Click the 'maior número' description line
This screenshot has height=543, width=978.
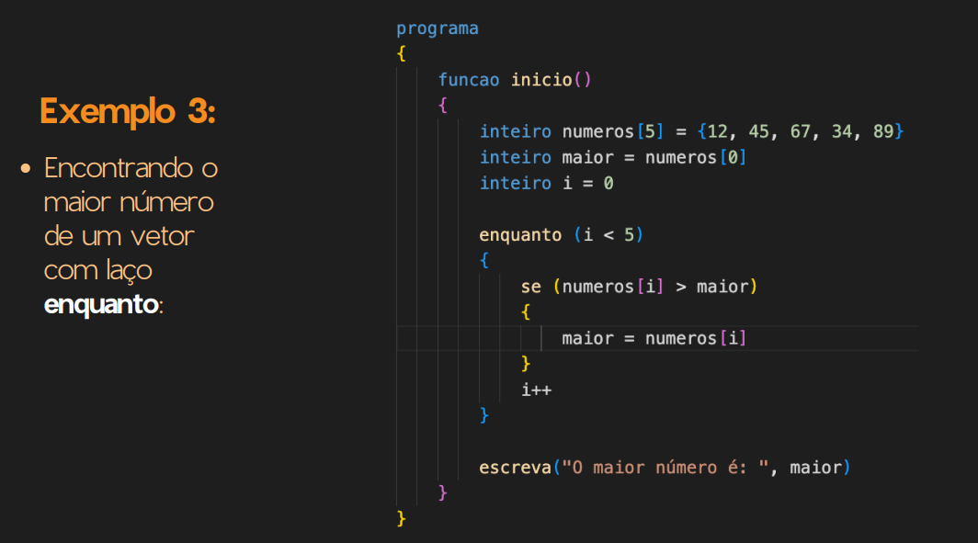129,203
